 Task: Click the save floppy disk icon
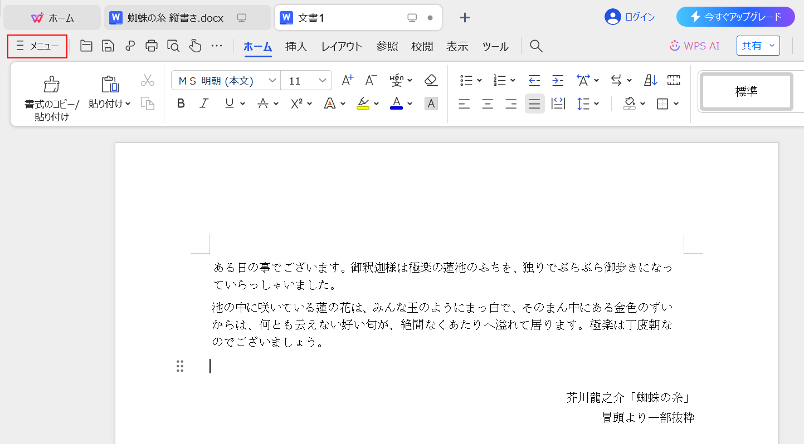(x=108, y=46)
